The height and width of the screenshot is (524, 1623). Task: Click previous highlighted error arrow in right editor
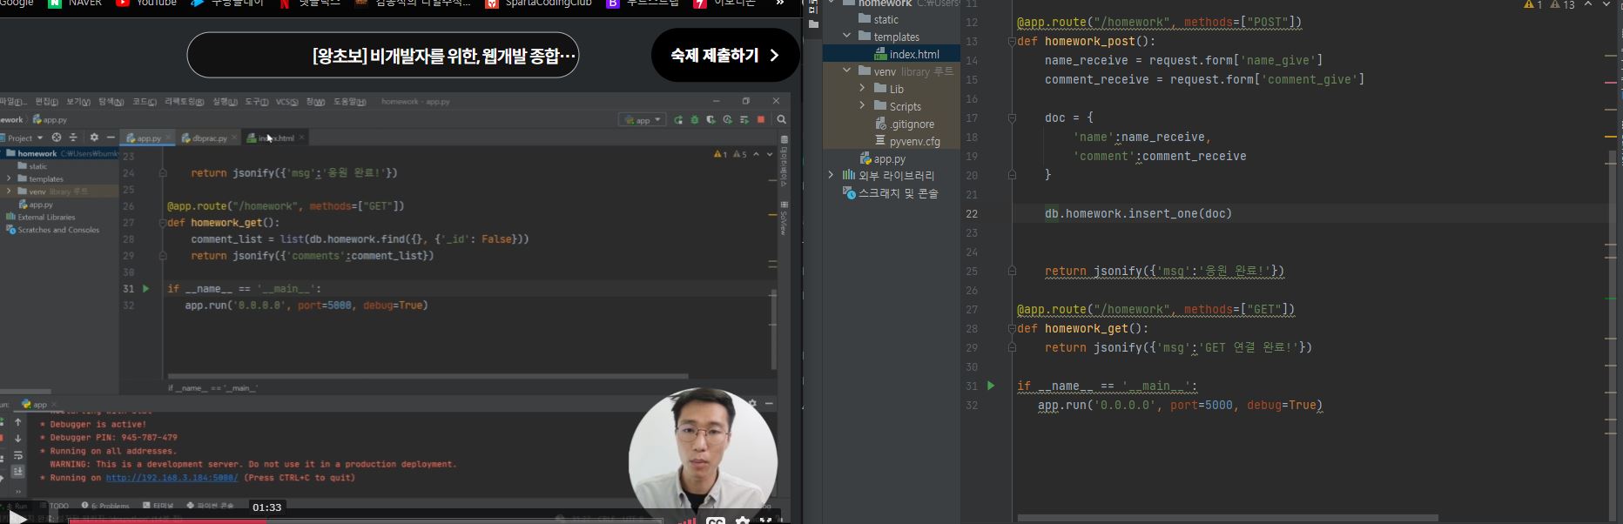click(x=1587, y=4)
